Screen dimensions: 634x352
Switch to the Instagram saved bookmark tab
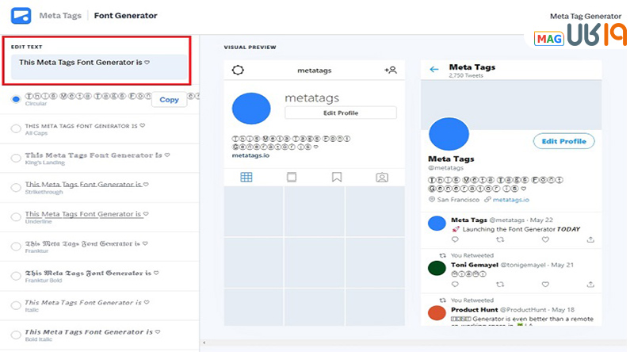pos(337,178)
